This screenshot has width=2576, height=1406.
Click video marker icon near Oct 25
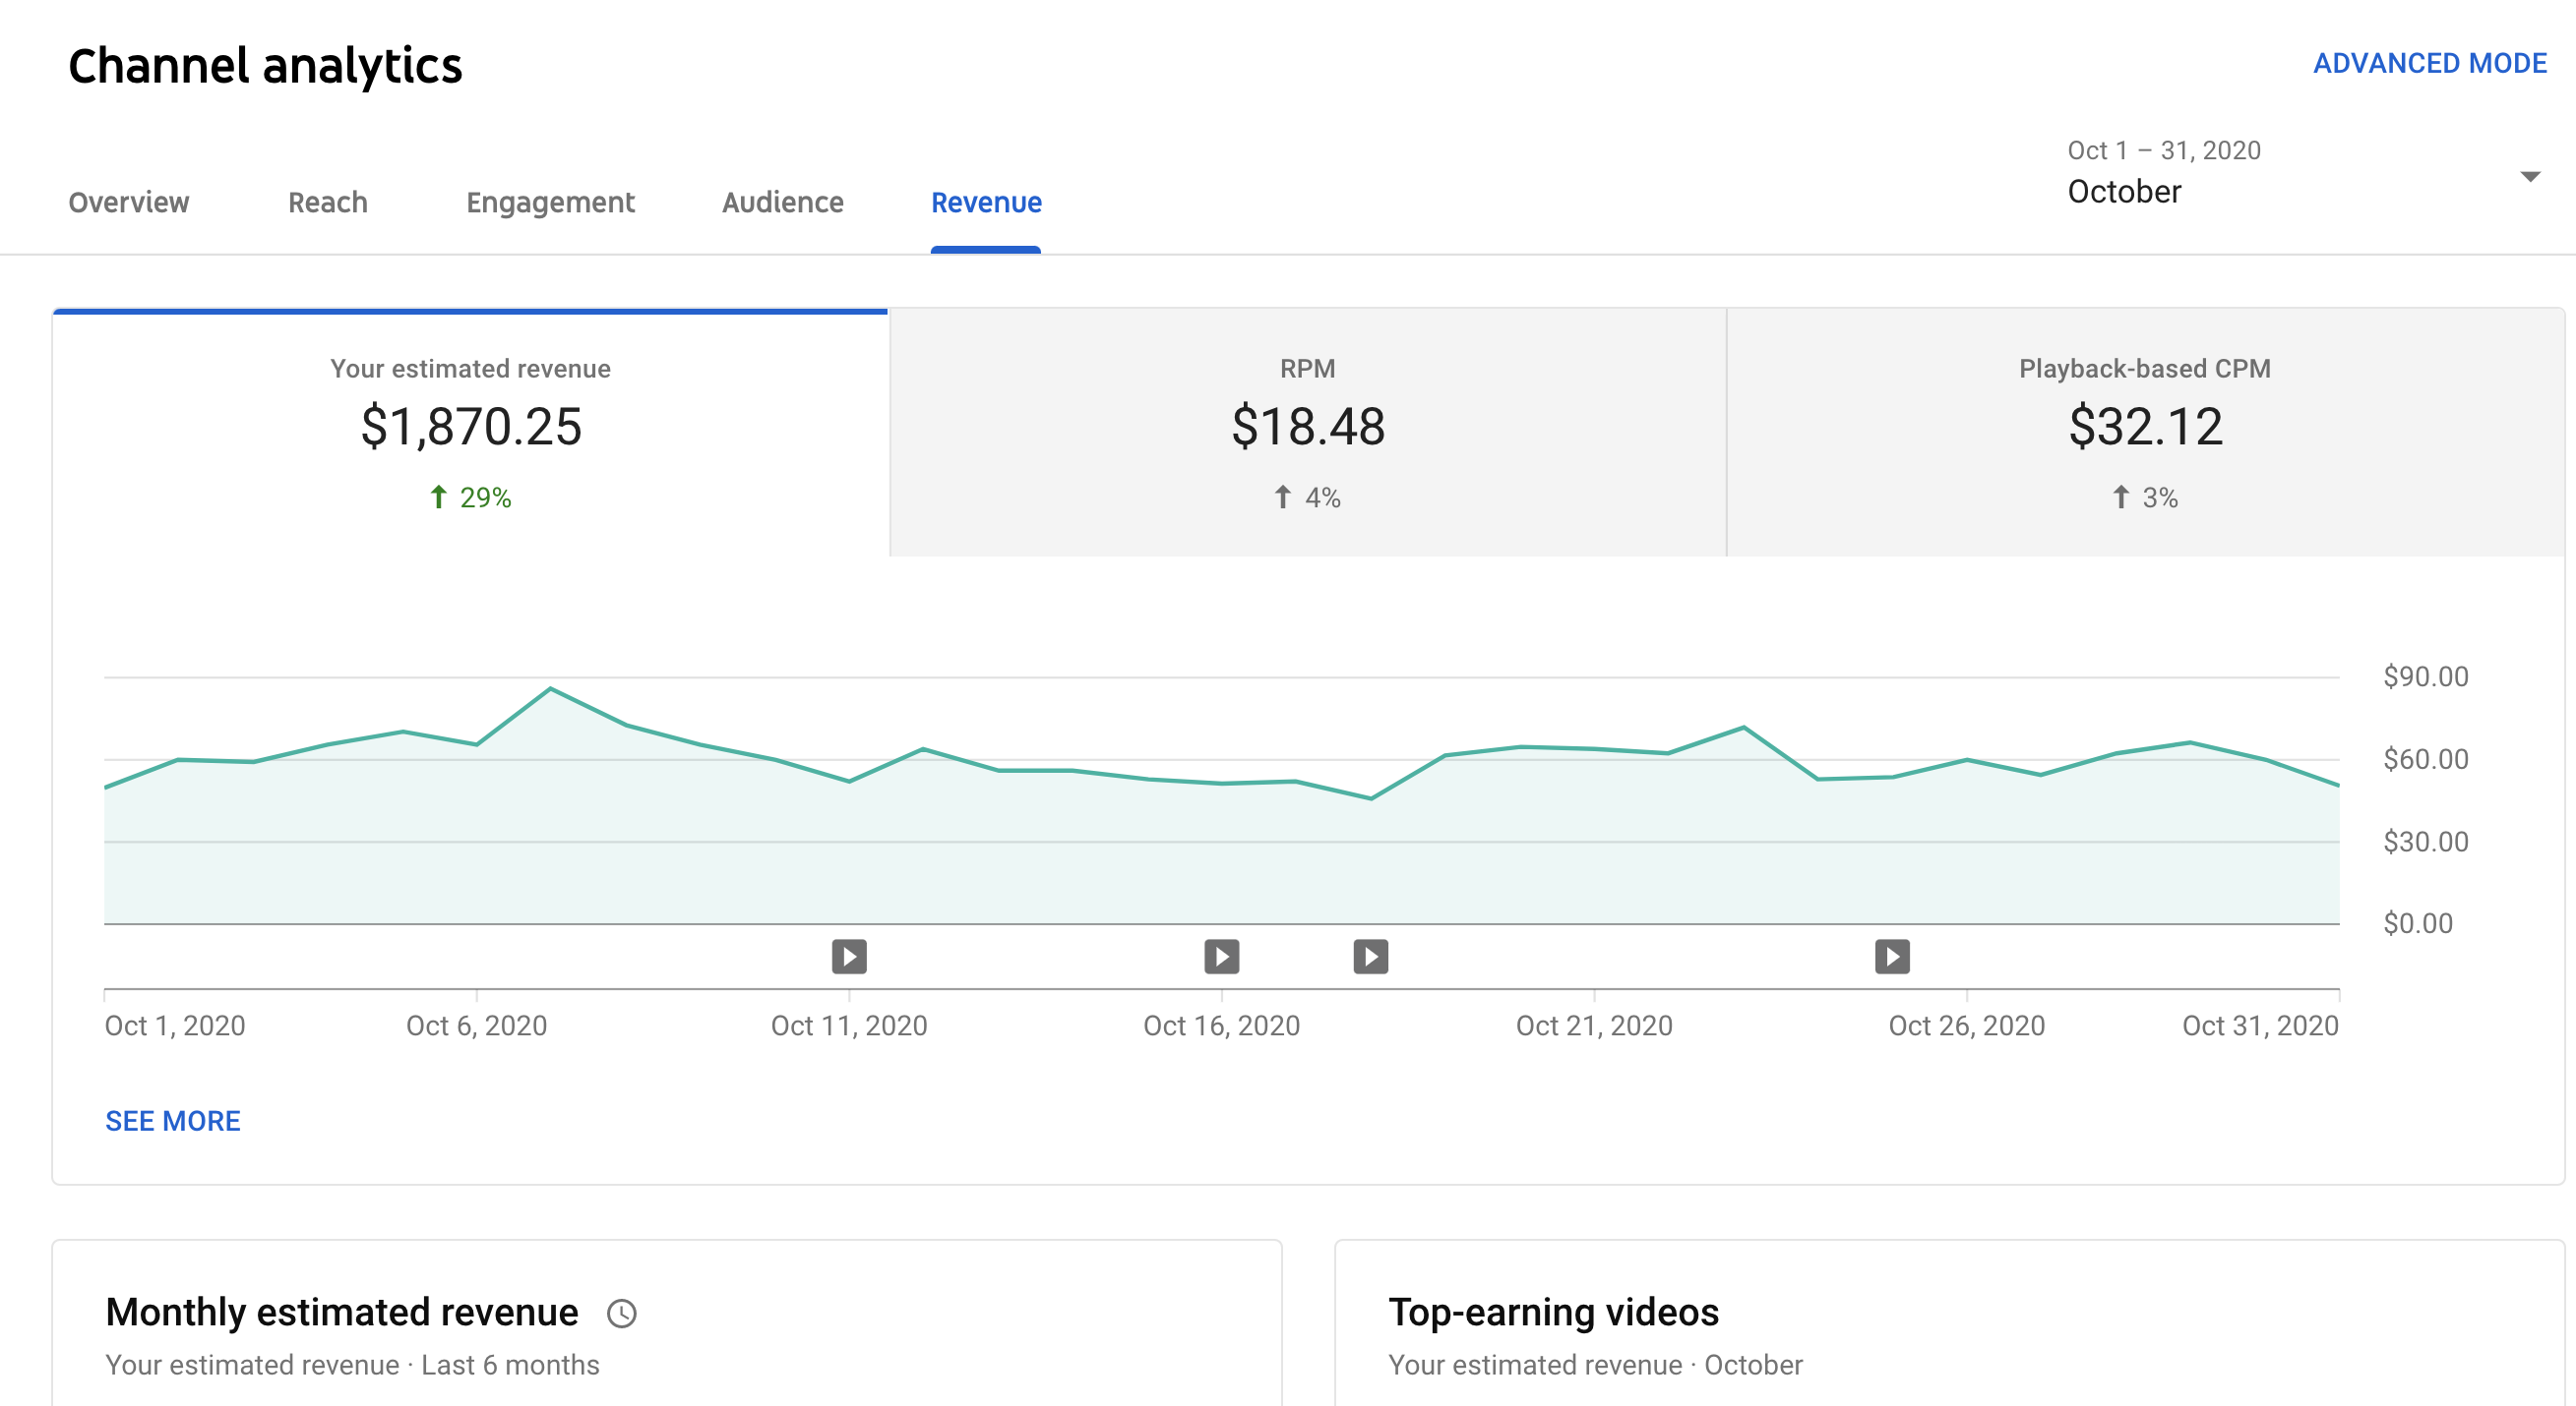pyautogui.click(x=1891, y=957)
